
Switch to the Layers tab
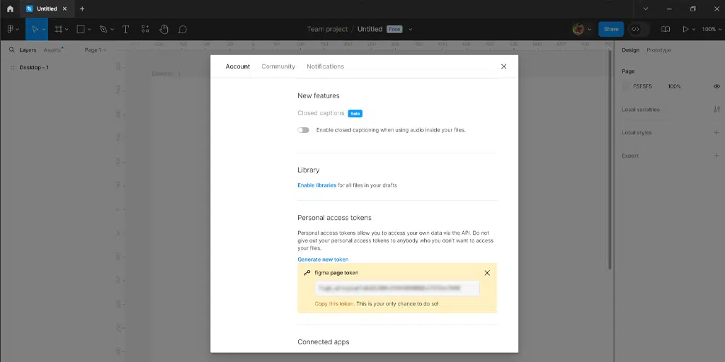point(28,50)
